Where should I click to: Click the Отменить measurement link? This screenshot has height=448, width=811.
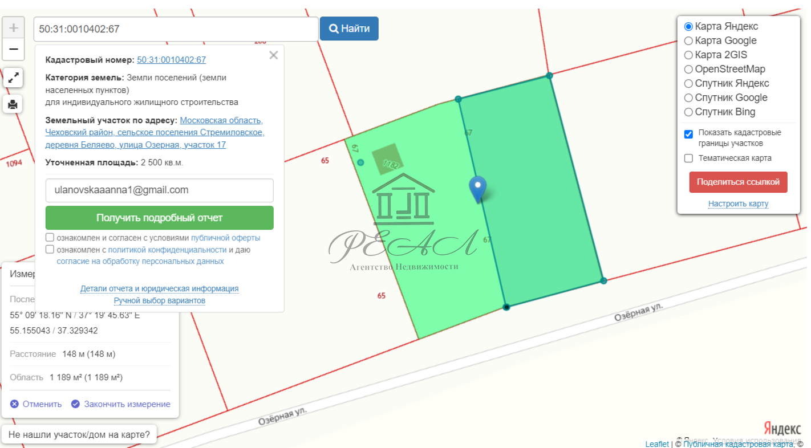pyautogui.click(x=42, y=404)
